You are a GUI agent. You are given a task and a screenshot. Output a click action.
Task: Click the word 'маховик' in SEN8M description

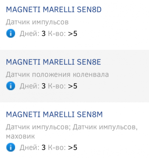[20, 136]
